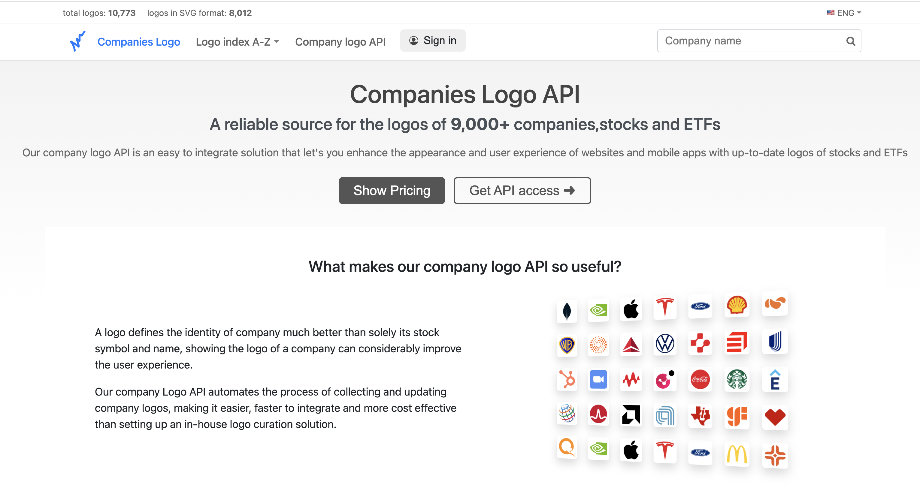Click the Coca-Cola logo tile
The height and width of the screenshot is (491, 920).
point(700,379)
